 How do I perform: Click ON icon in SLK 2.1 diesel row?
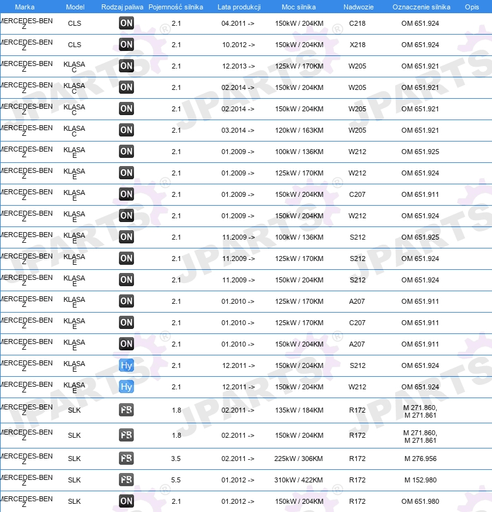coord(126,501)
